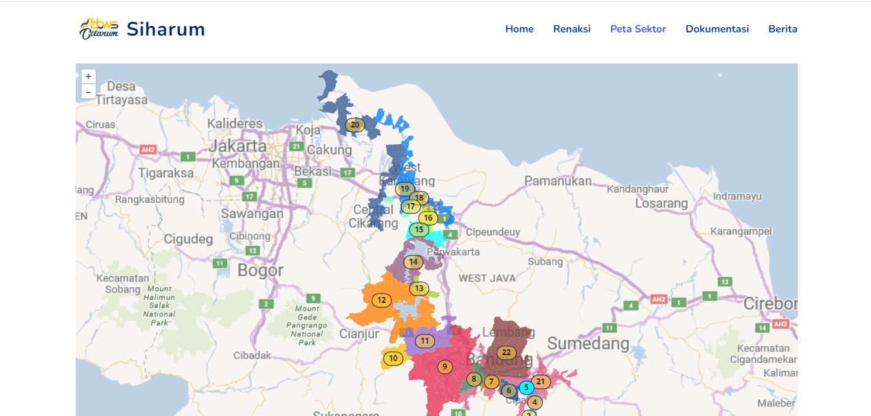The image size is (871, 416).
Task: Select sector marker 13 on map
Action: pyautogui.click(x=419, y=289)
